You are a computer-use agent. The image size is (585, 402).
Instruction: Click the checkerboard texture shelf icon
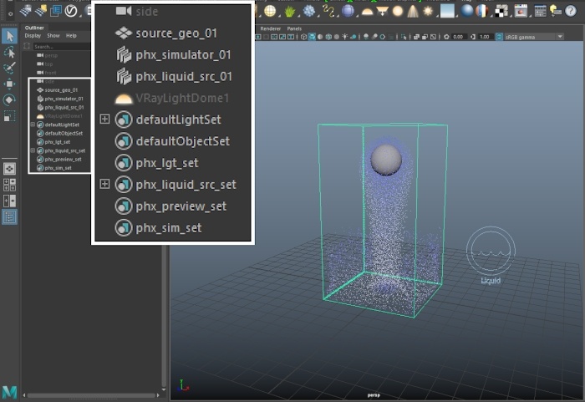[x=501, y=11]
